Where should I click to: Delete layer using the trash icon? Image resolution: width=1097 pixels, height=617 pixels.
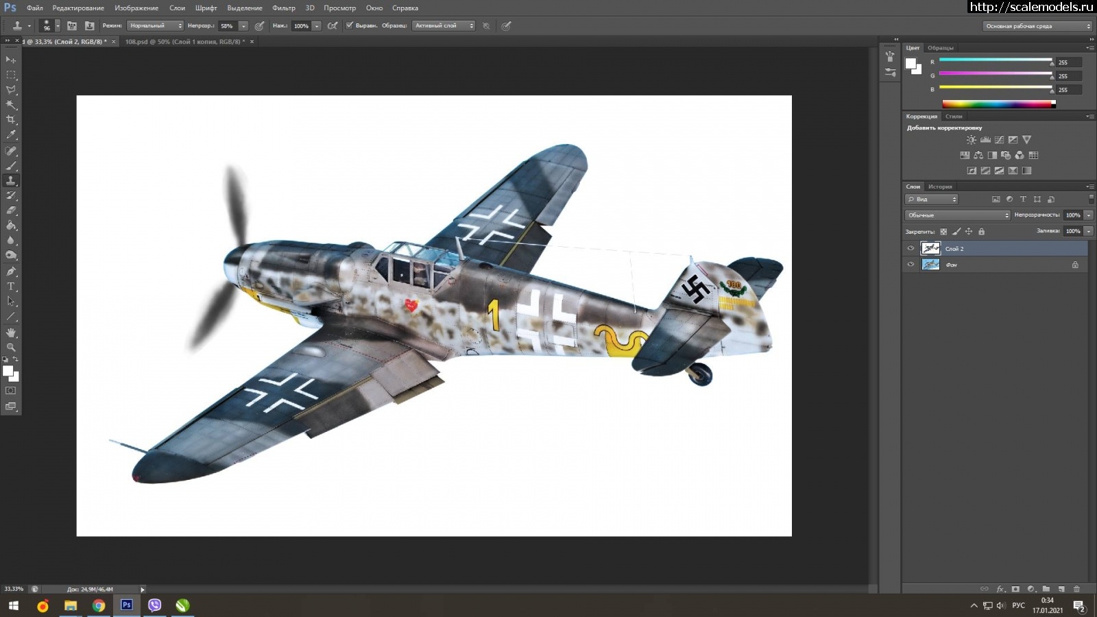tap(1076, 589)
